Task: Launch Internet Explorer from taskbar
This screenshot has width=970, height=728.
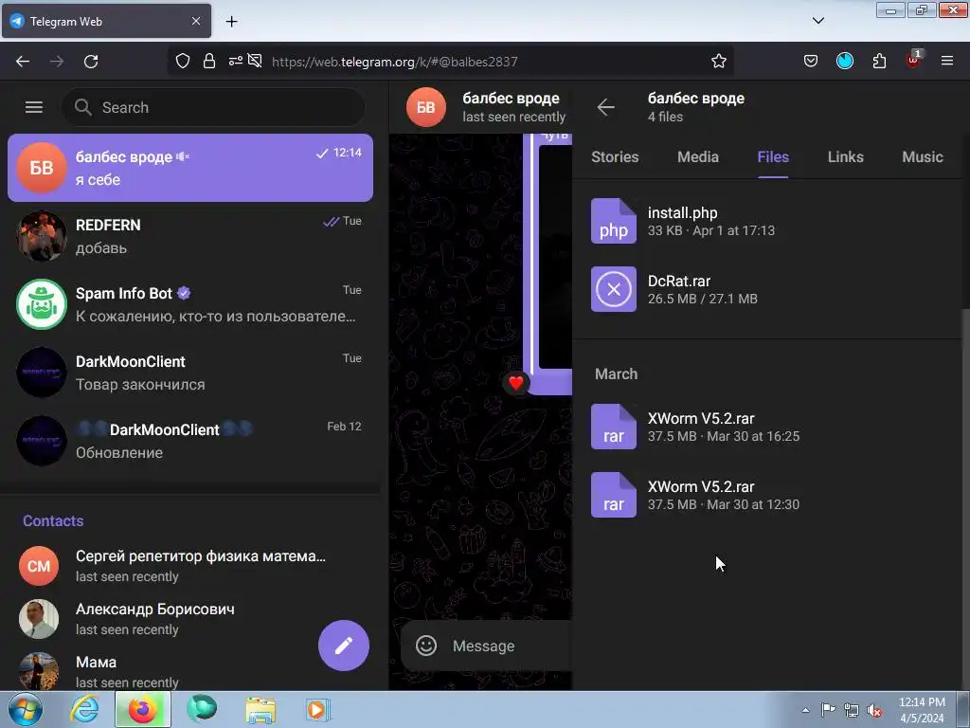Action: [84, 709]
